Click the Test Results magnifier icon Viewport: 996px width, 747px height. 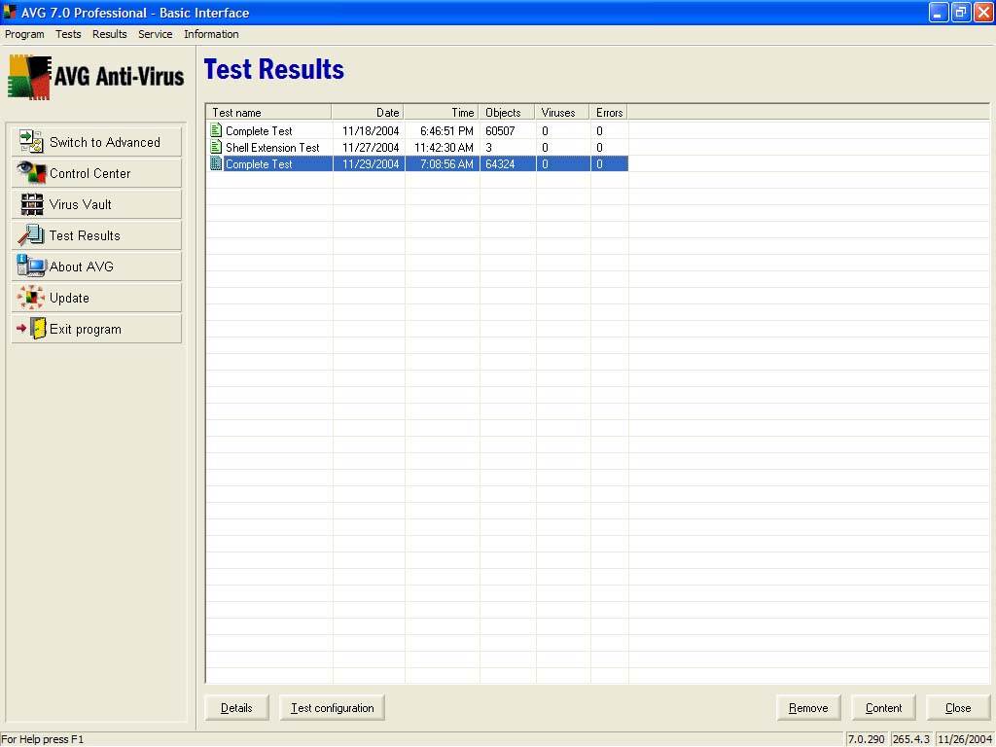tap(30, 235)
